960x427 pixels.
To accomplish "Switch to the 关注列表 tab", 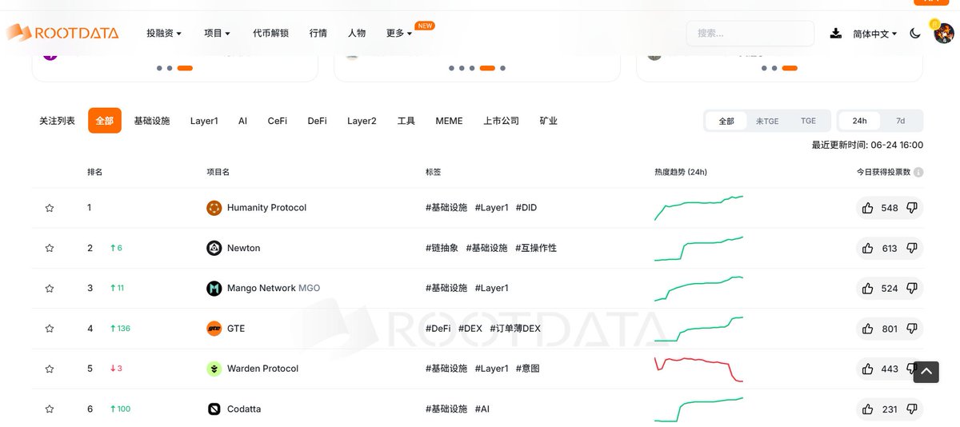I will coord(58,121).
